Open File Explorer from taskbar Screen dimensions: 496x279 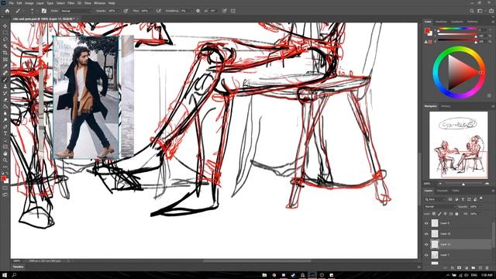tap(264, 275)
